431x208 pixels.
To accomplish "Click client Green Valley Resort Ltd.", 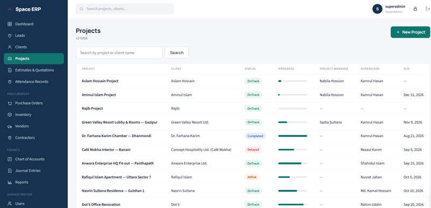I will [x=190, y=122].
